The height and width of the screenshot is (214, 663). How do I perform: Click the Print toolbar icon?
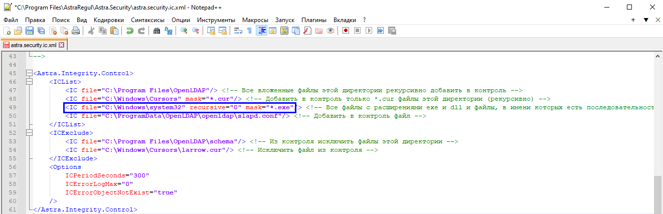click(76, 31)
